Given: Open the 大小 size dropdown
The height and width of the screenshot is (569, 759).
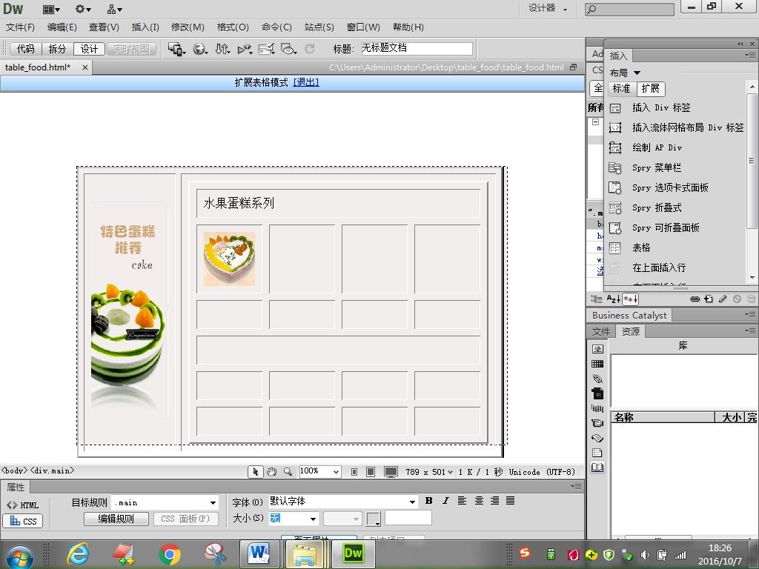Looking at the screenshot, I should pyautogui.click(x=314, y=519).
